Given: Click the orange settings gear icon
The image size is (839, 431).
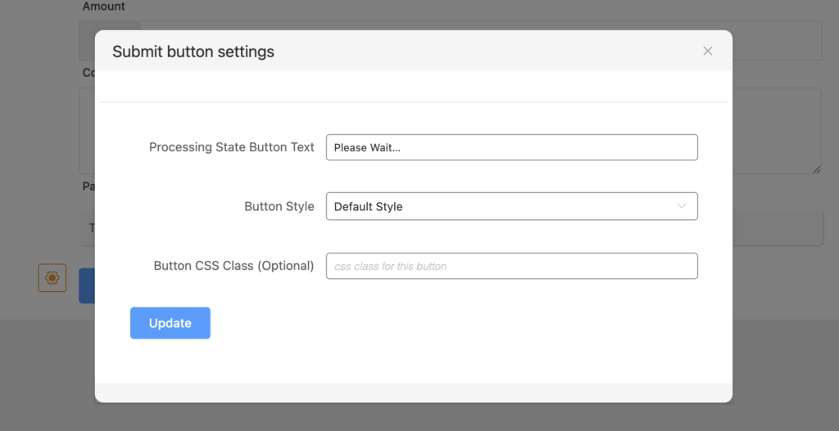Looking at the screenshot, I should [x=52, y=278].
